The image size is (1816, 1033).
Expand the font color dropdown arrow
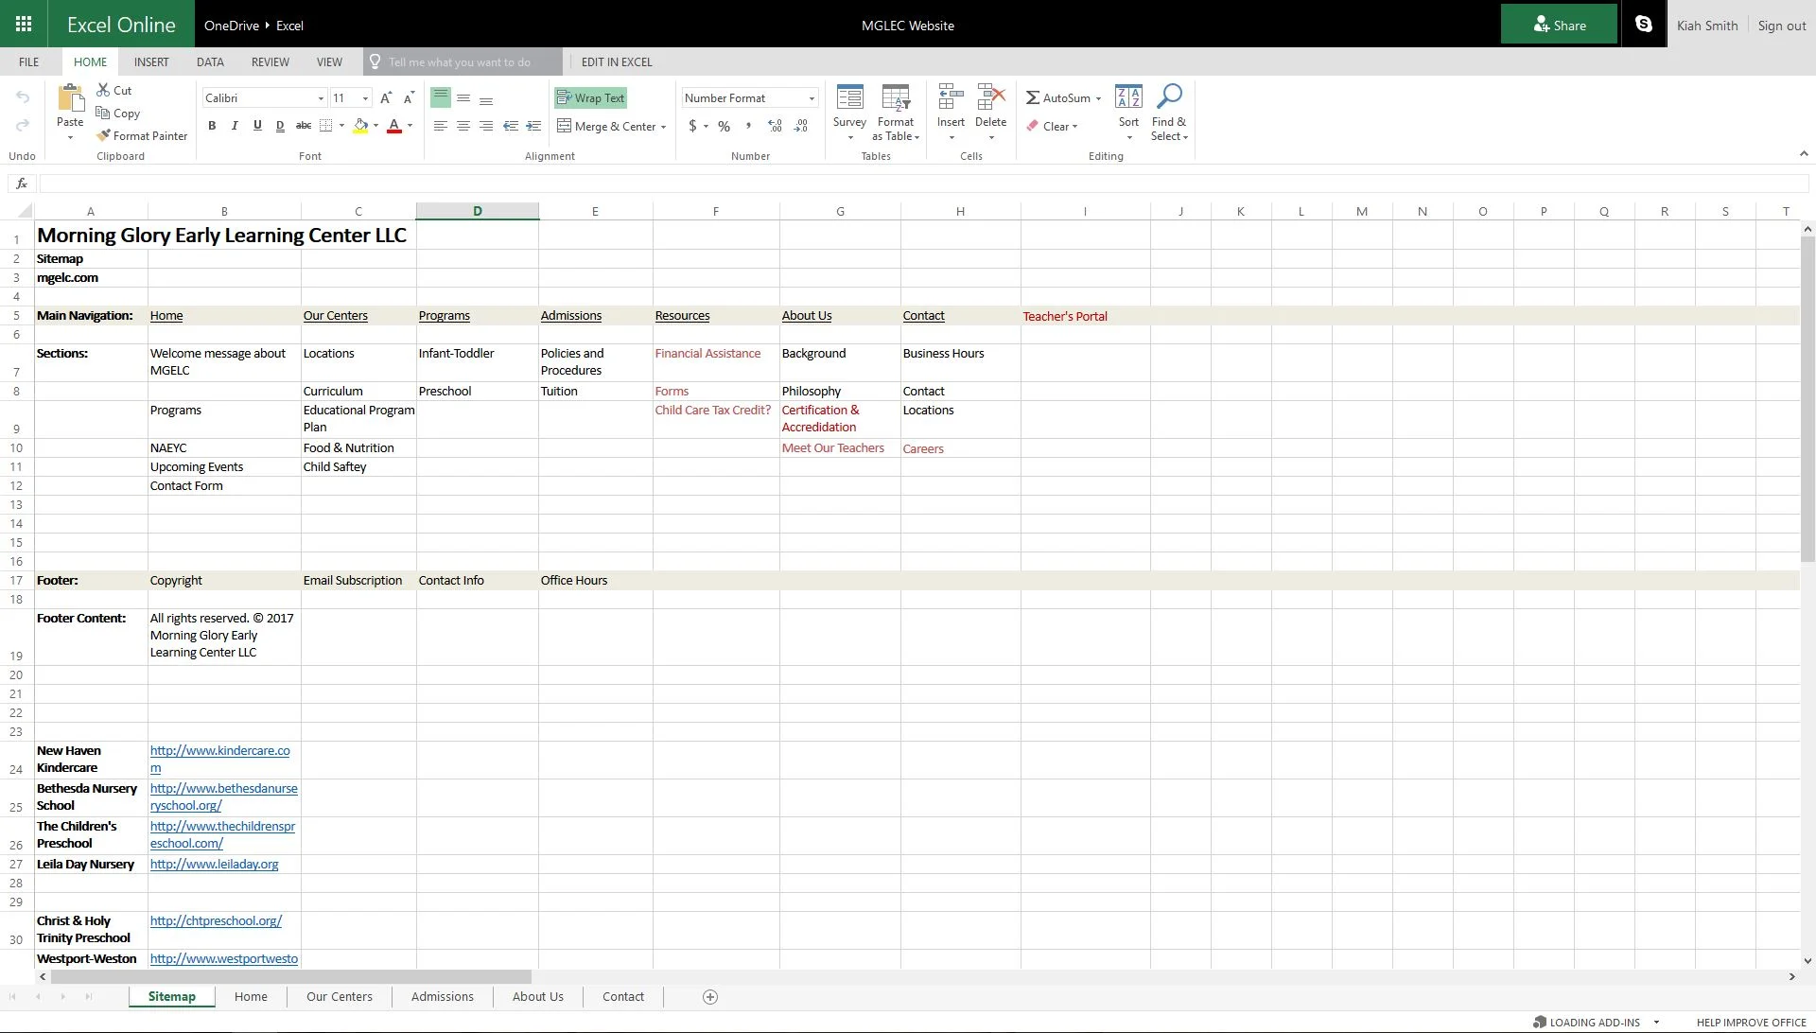[410, 126]
